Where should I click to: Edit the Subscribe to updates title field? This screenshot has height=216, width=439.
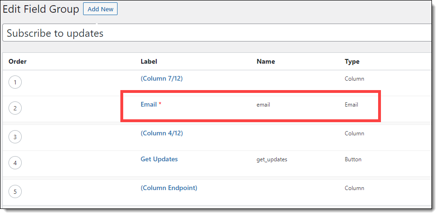[217, 33]
